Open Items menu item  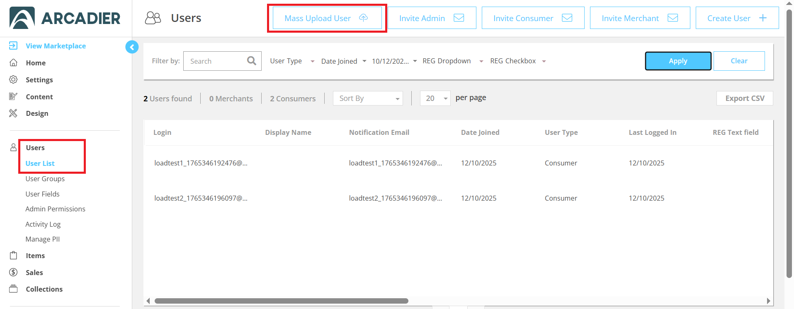(35, 255)
